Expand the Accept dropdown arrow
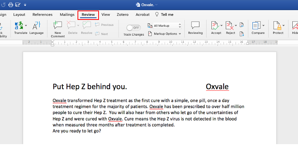 [x=221, y=25]
